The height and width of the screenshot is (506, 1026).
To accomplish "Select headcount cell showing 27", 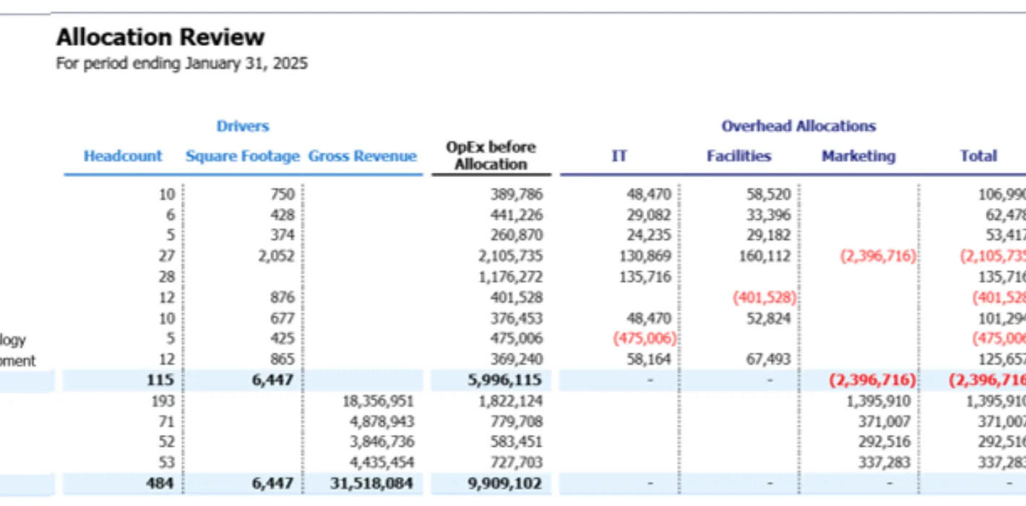I will [166, 256].
